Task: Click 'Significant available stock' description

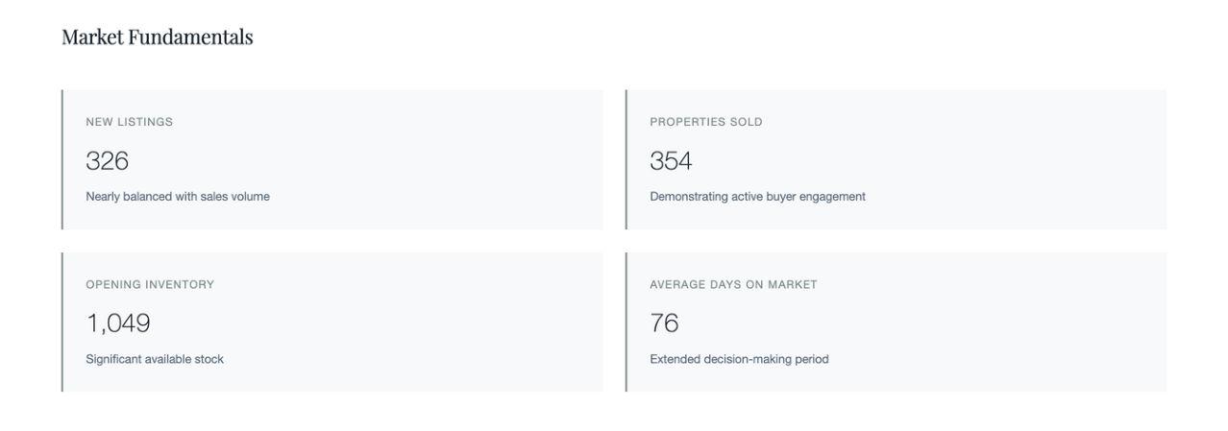Action: (155, 359)
